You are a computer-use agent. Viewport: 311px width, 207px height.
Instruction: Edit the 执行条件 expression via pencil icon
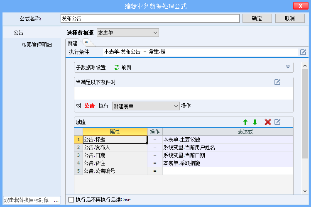[x=303, y=52]
